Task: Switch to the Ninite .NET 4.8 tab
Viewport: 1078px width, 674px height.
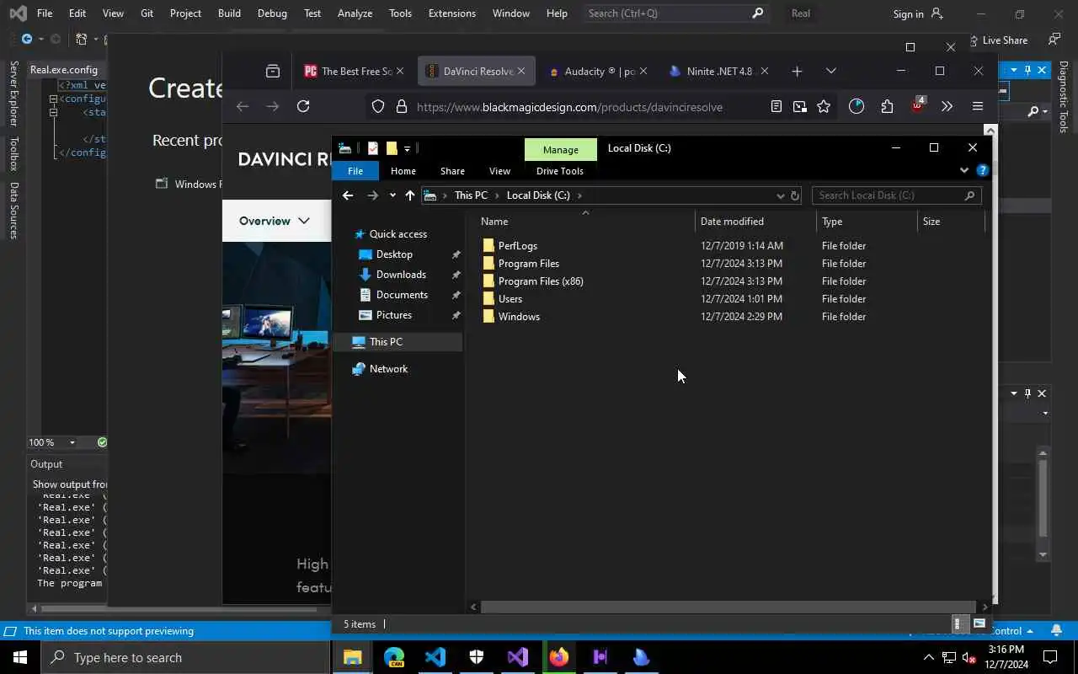Action: tap(718, 72)
